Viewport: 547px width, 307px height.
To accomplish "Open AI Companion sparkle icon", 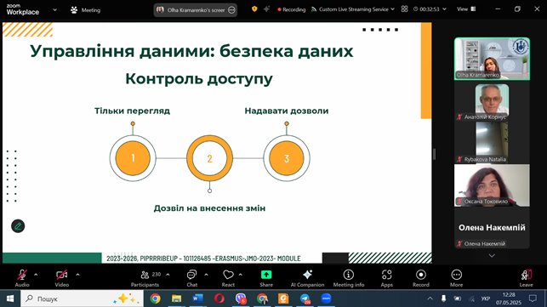I will 307,275.
